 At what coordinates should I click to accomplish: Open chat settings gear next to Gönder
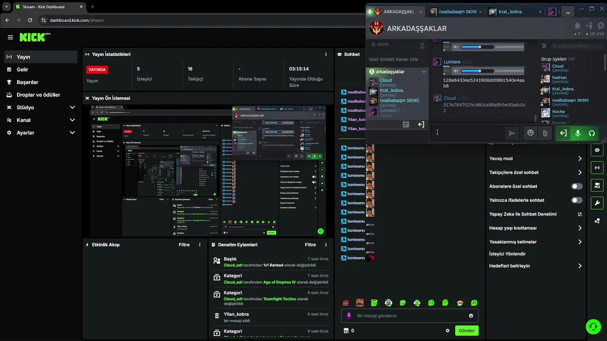(448, 331)
